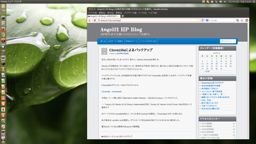Click the page vertical scrollbar
Viewport: 256px width, 144px height.
pyautogui.click(x=248, y=81)
